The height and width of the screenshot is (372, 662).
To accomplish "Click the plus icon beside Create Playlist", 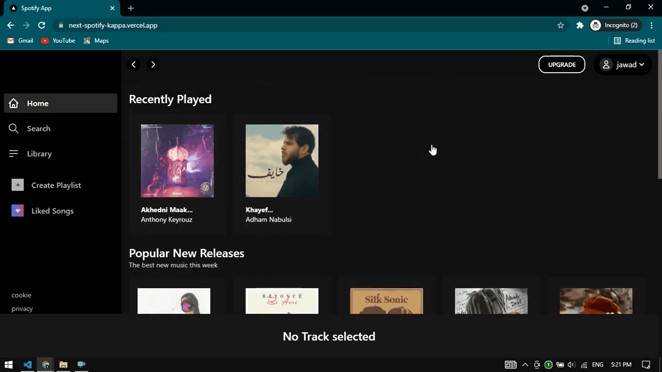I will (x=17, y=185).
